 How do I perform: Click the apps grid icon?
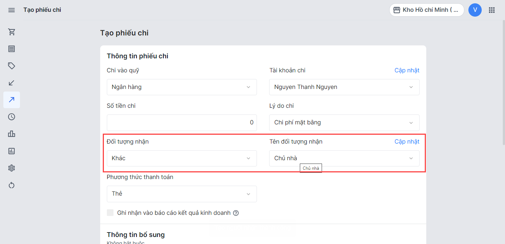click(492, 10)
